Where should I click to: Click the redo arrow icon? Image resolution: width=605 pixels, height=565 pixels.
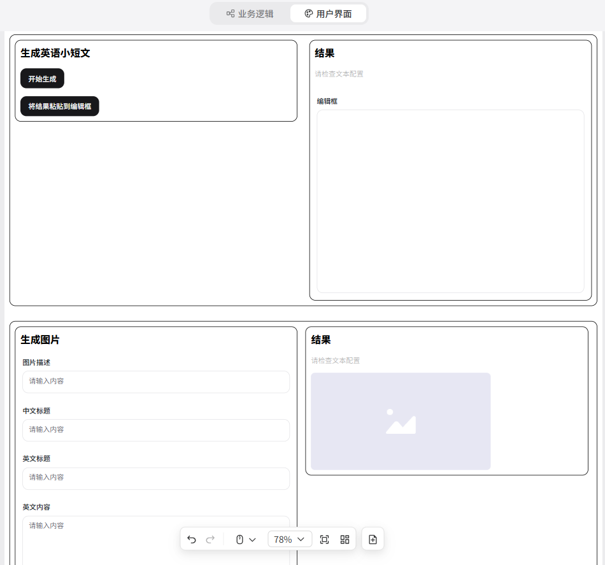(x=210, y=539)
